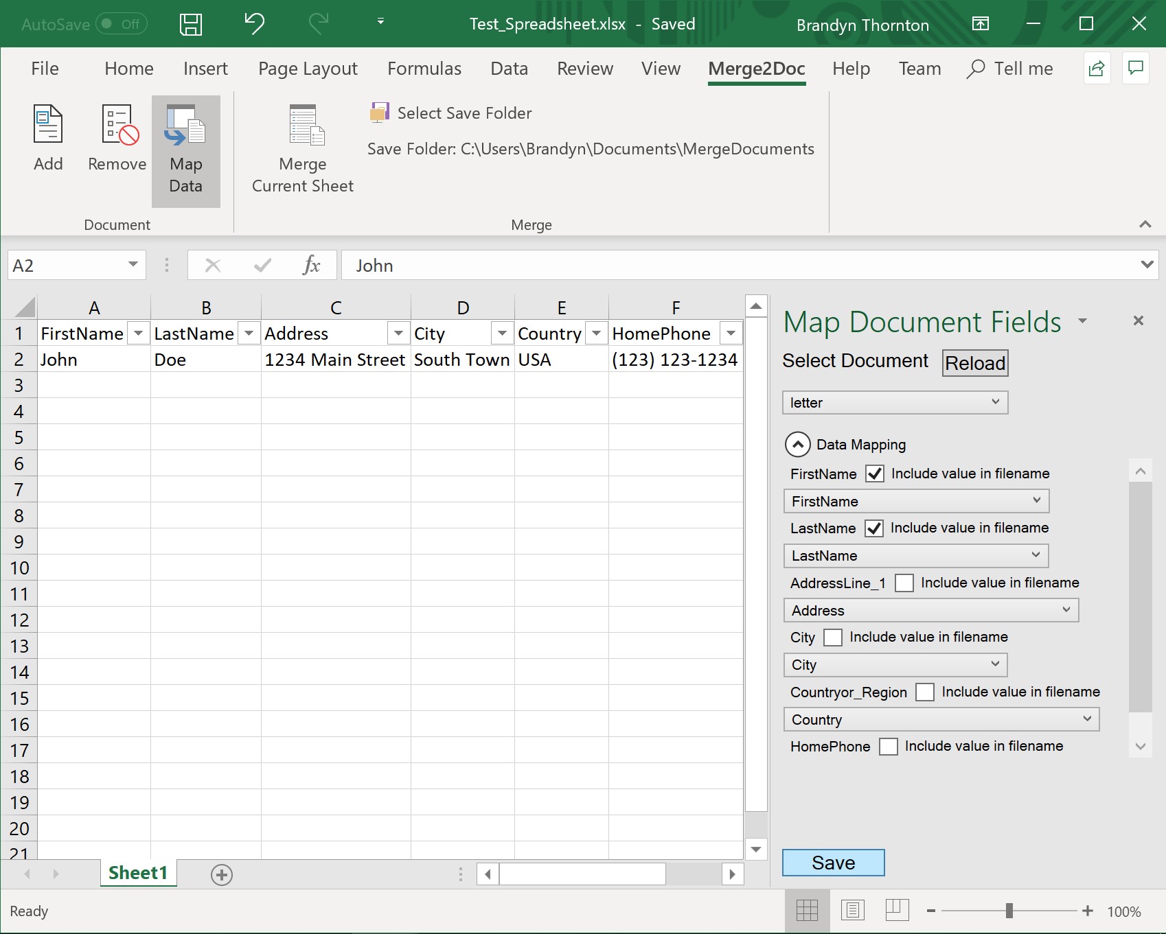1166x934 pixels.
Task: Click the Insert Function fx icon
Action: tap(311, 265)
